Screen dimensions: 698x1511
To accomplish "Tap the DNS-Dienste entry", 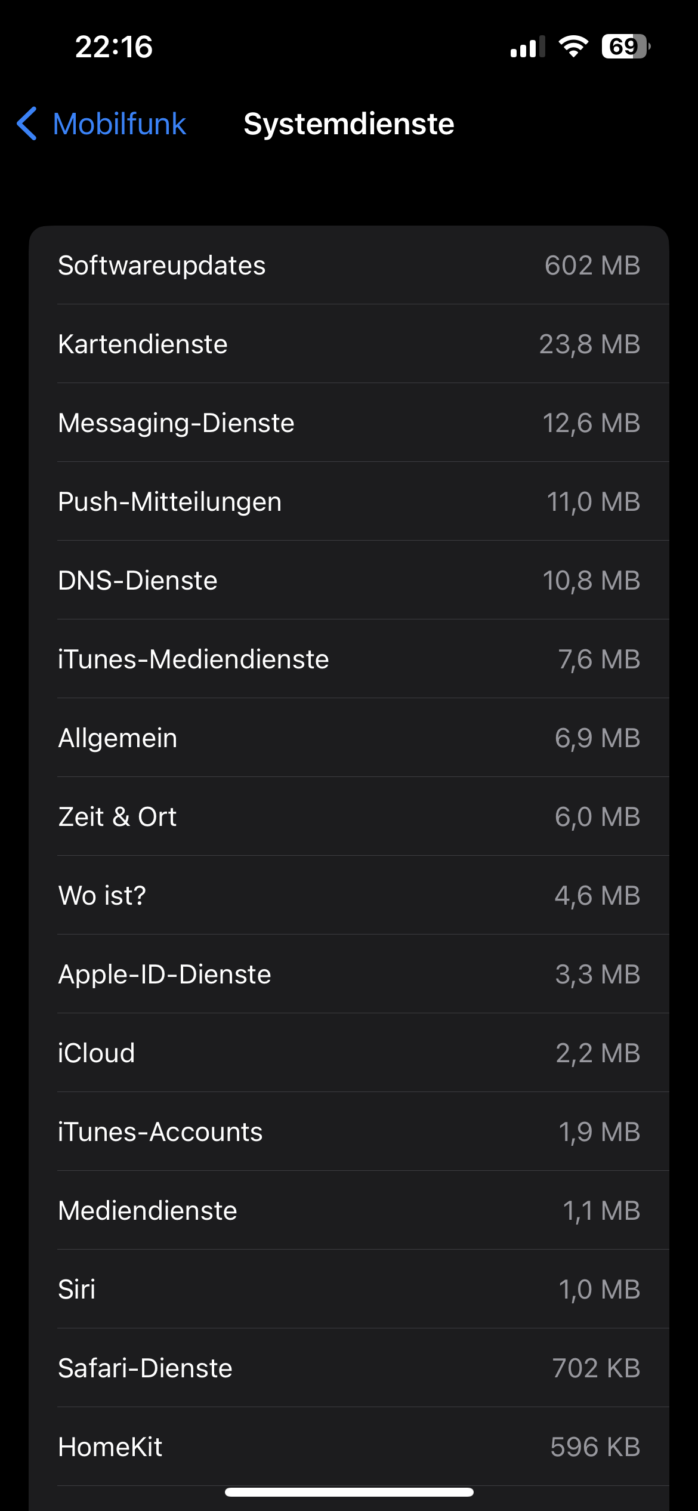I will [349, 580].
